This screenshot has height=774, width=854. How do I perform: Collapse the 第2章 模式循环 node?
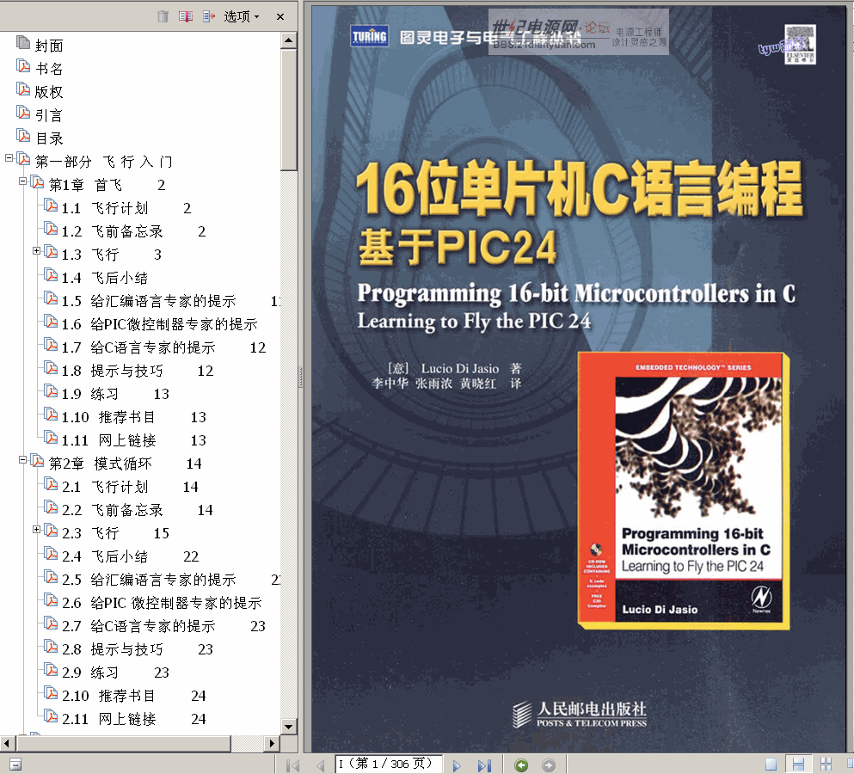click(23, 460)
